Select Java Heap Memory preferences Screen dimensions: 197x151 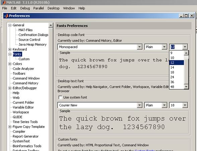(x=32, y=45)
